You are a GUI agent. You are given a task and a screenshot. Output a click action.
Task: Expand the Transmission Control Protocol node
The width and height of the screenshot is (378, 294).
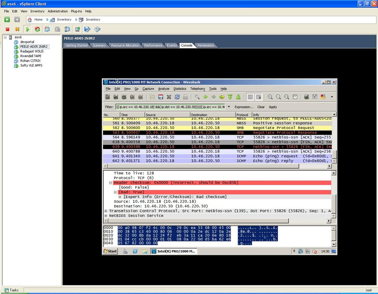pos(105,211)
